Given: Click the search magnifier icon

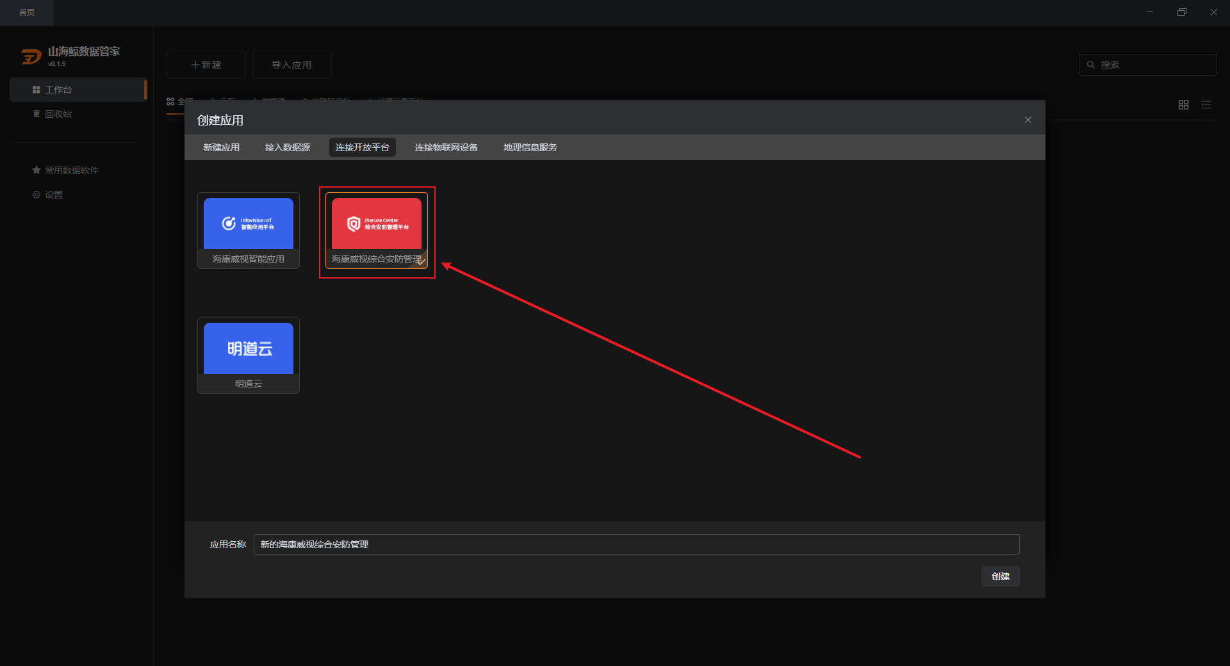Looking at the screenshot, I should point(1091,65).
